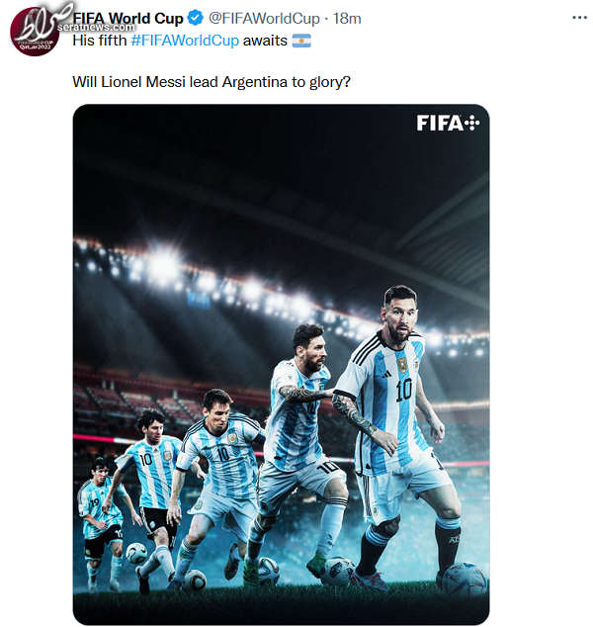
Task: Click the stadium floodlights in the image
Action: click(164, 264)
